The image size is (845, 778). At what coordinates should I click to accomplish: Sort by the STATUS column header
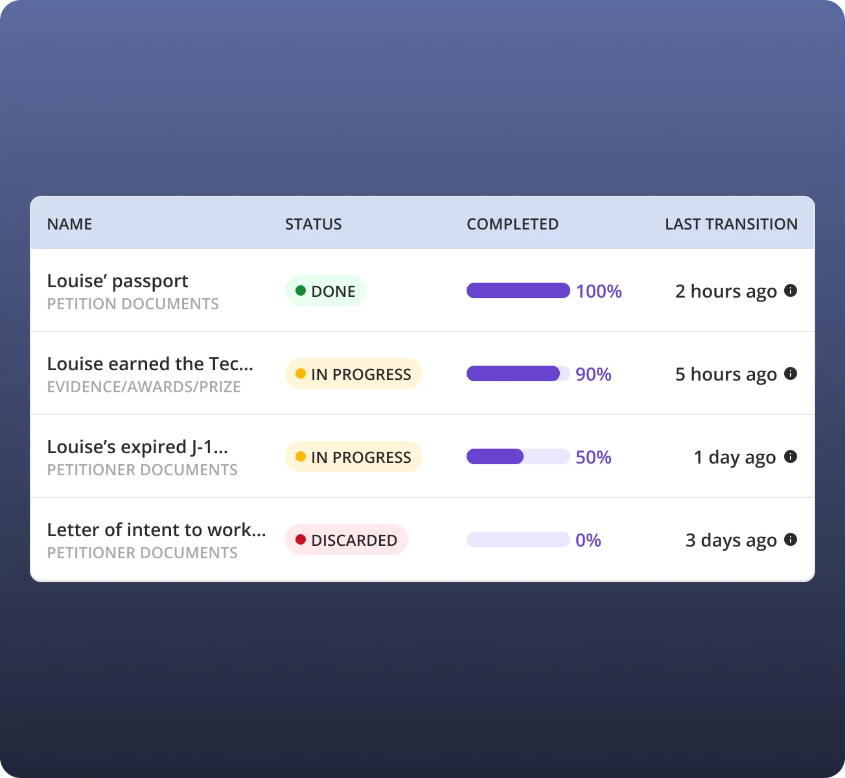(x=314, y=224)
